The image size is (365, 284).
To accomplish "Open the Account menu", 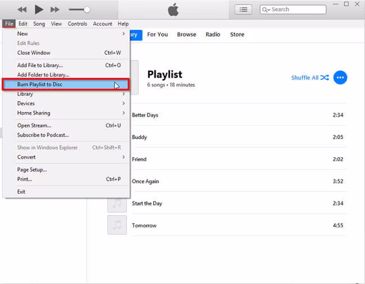I will pyautogui.click(x=102, y=24).
